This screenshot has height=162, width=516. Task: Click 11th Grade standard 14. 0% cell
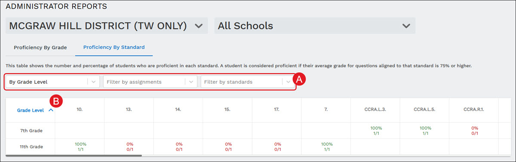pyautogui.click(x=178, y=147)
